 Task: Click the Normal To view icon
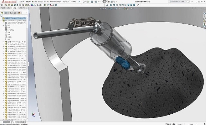coord(107,5)
